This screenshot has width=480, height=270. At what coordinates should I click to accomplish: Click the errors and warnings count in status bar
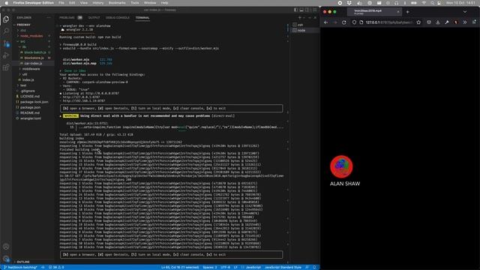56,267
